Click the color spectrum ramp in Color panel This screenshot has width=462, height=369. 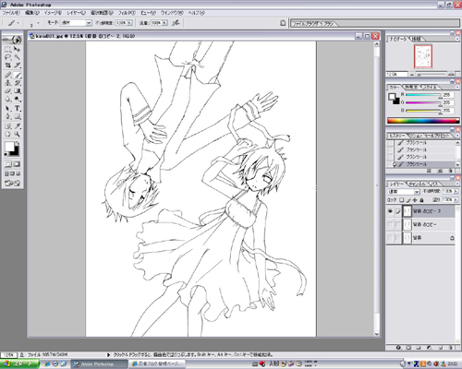(423, 121)
